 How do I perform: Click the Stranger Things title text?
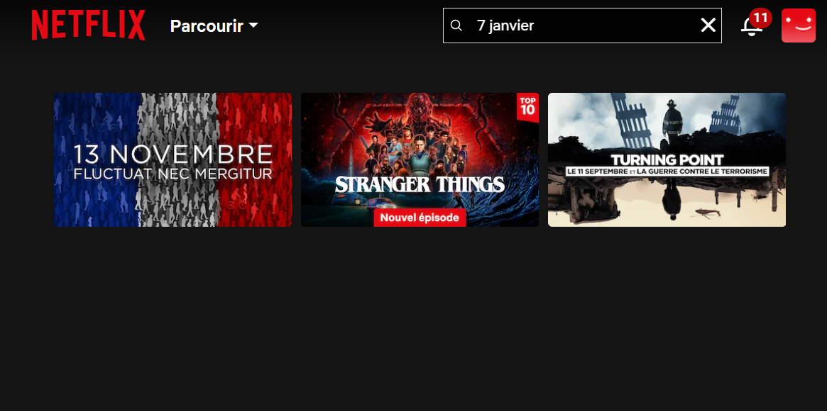[420, 184]
